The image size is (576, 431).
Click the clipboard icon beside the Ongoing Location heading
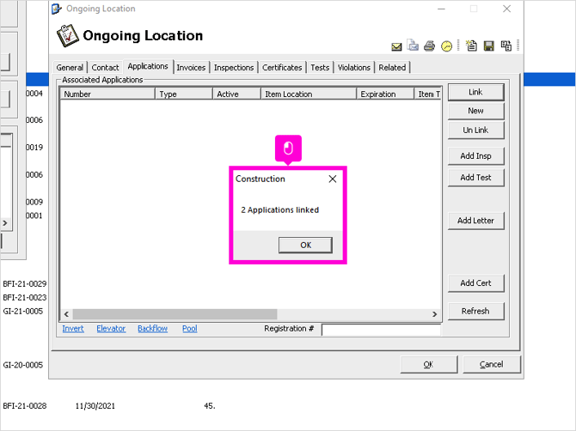pyautogui.click(x=68, y=35)
